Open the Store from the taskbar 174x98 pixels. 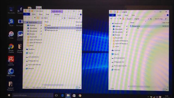pyautogui.click(x=74, y=95)
